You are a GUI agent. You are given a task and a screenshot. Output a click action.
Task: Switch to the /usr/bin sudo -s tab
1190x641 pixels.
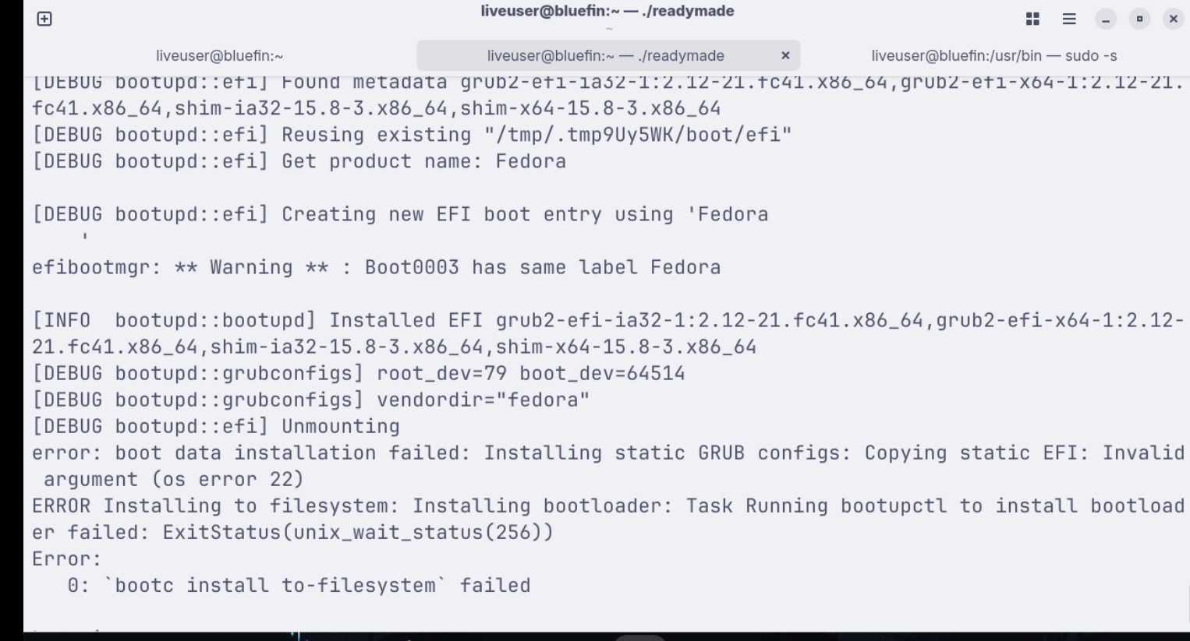[x=993, y=56]
